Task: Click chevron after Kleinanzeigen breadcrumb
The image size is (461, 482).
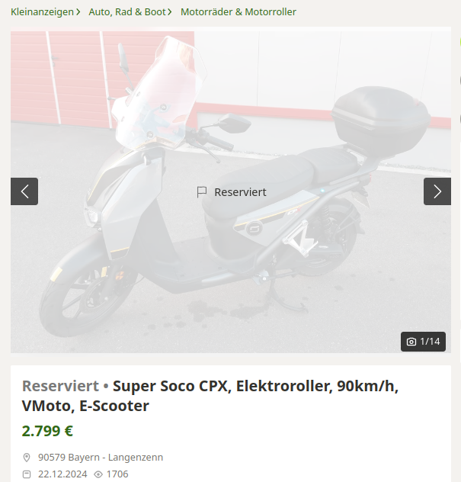Action: click(78, 12)
